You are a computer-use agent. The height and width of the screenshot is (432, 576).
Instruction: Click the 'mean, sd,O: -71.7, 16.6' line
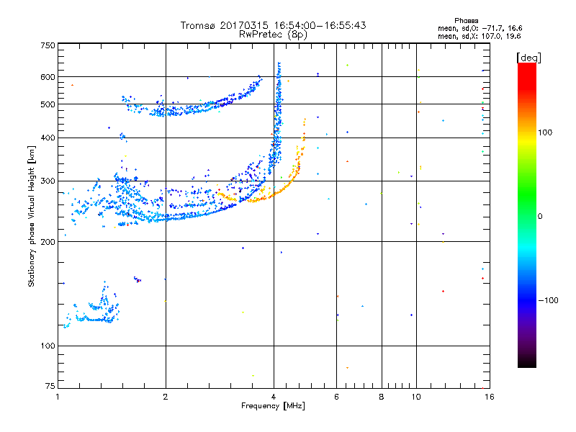pos(480,28)
